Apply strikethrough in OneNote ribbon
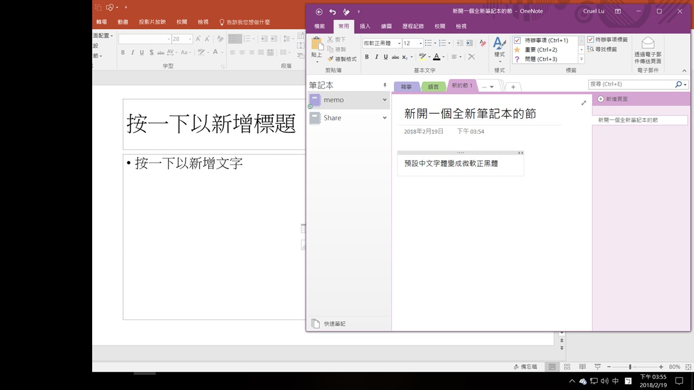Screen dimensions: 694x390 [x=395, y=57]
